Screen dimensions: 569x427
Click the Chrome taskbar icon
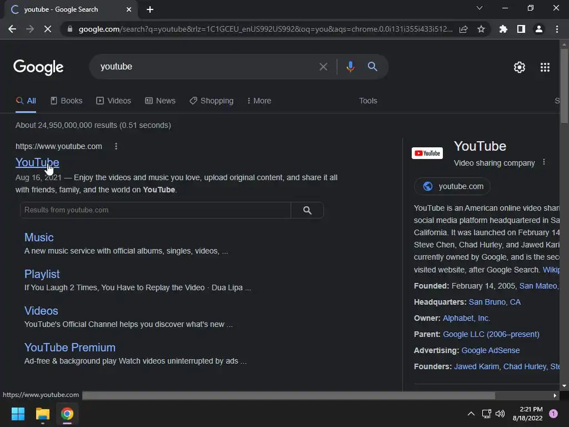pyautogui.click(x=67, y=414)
